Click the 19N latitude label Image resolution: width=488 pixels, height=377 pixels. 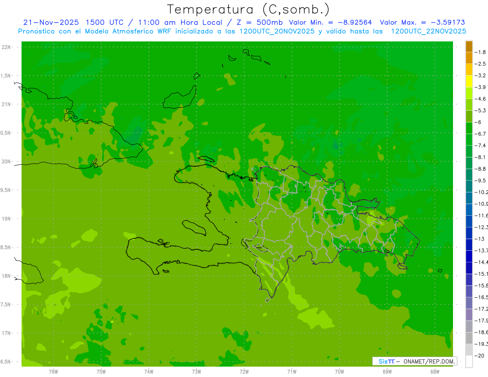(6, 219)
